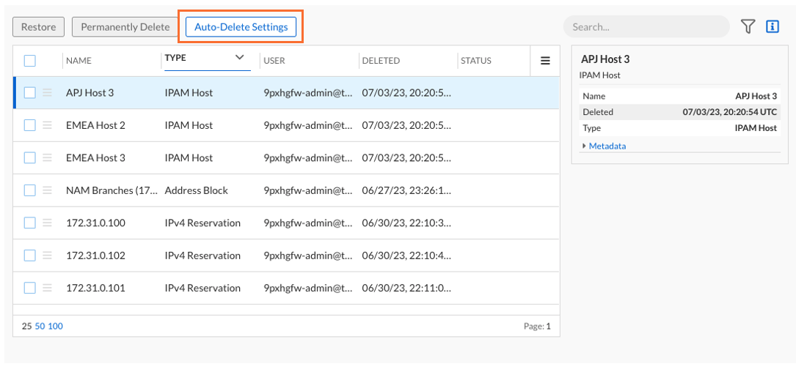This screenshot has width=804, height=369.
Task: Sort by the NAME column header
Action: point(79,61)
